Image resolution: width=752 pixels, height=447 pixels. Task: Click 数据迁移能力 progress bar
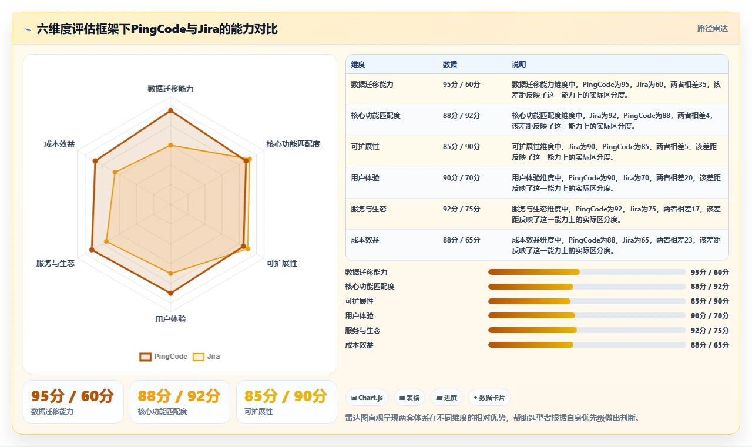pyautogui.click(x=587, y=272)
